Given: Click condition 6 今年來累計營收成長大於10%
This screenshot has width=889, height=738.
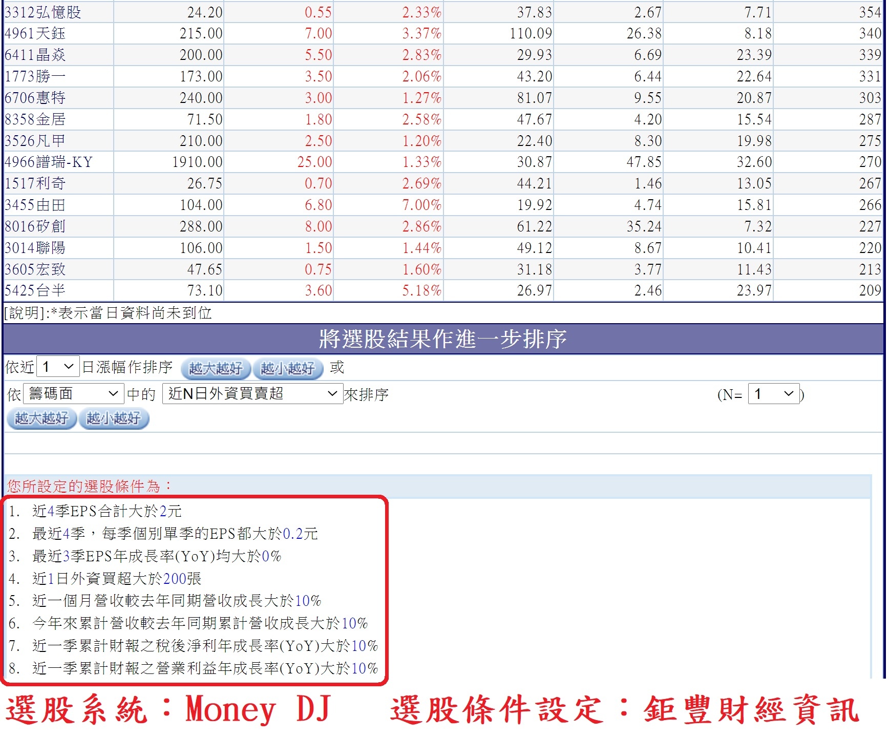Looking at the screenshot, I should (x=200, y=623).
